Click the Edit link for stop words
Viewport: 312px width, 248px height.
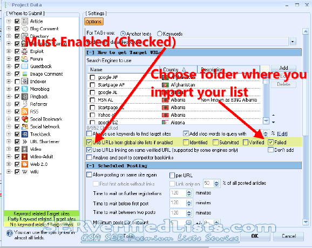282,133
